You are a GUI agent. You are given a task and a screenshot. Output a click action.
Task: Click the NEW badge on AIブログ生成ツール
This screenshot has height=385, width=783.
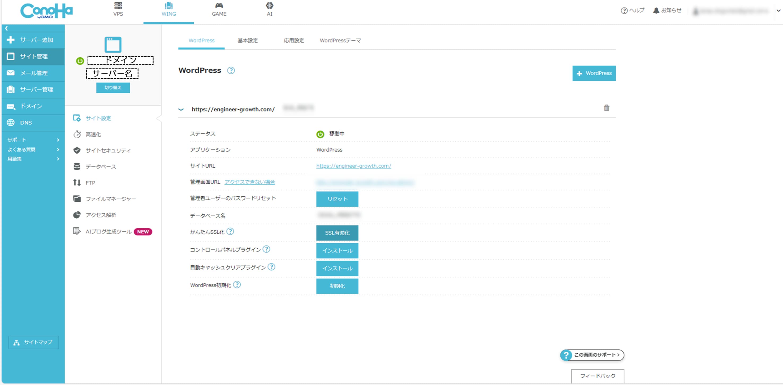[x=143, y=232]
